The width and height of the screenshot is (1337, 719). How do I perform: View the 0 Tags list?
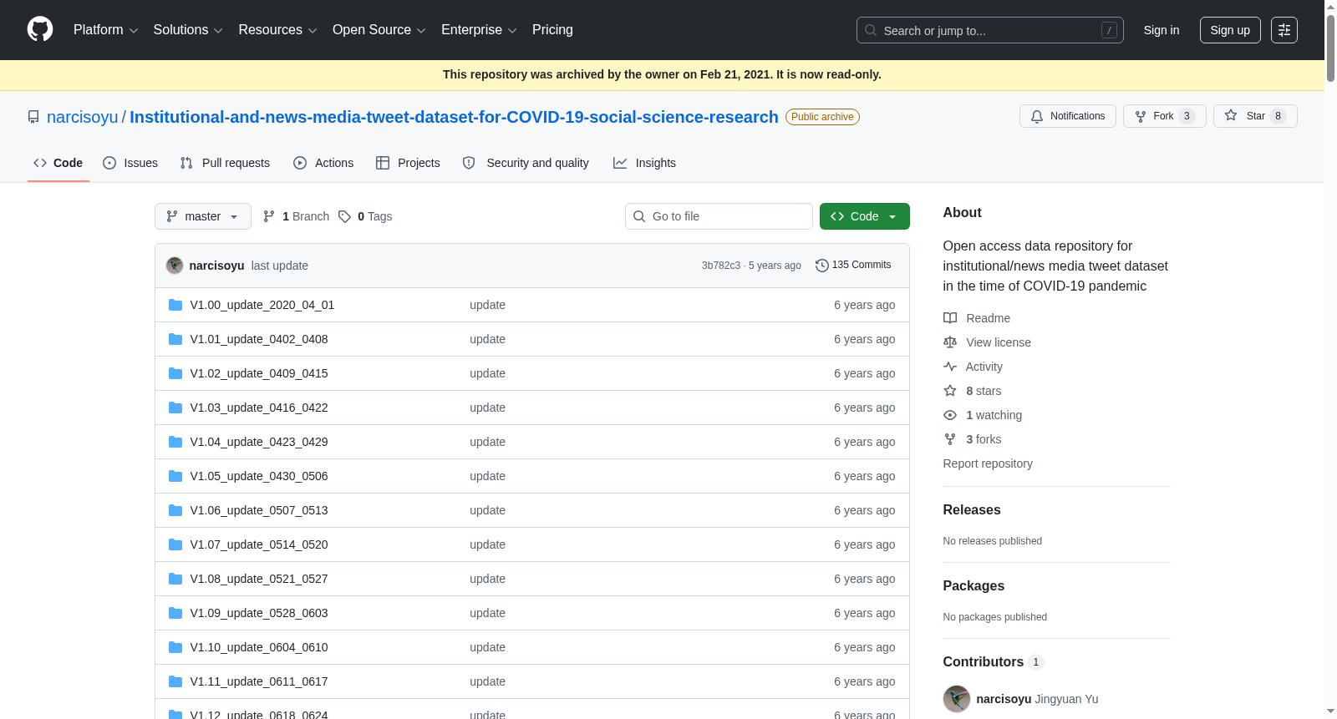[x=365, y=216]
